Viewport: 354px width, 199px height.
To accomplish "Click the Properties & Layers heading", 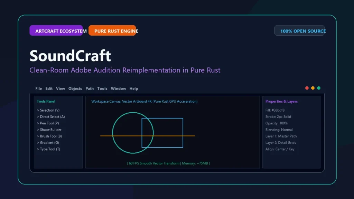I will click(x=281, y=101).
